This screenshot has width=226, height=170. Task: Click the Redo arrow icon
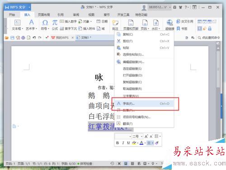tap(40, 38)
